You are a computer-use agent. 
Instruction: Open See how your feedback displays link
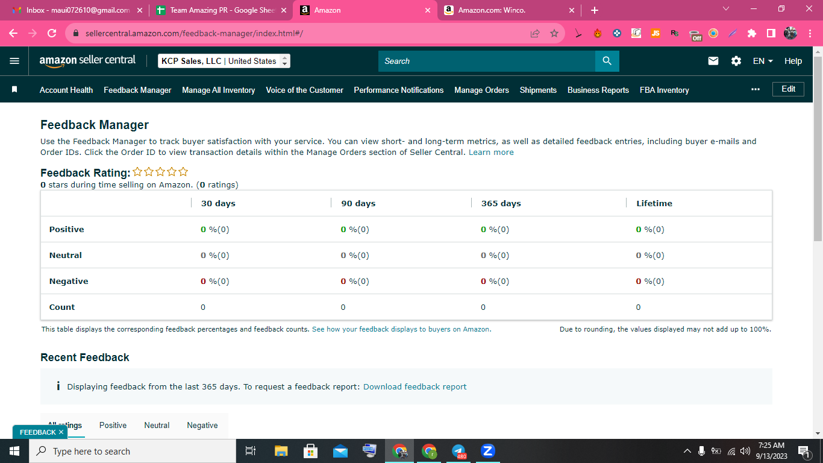[401, 329]
